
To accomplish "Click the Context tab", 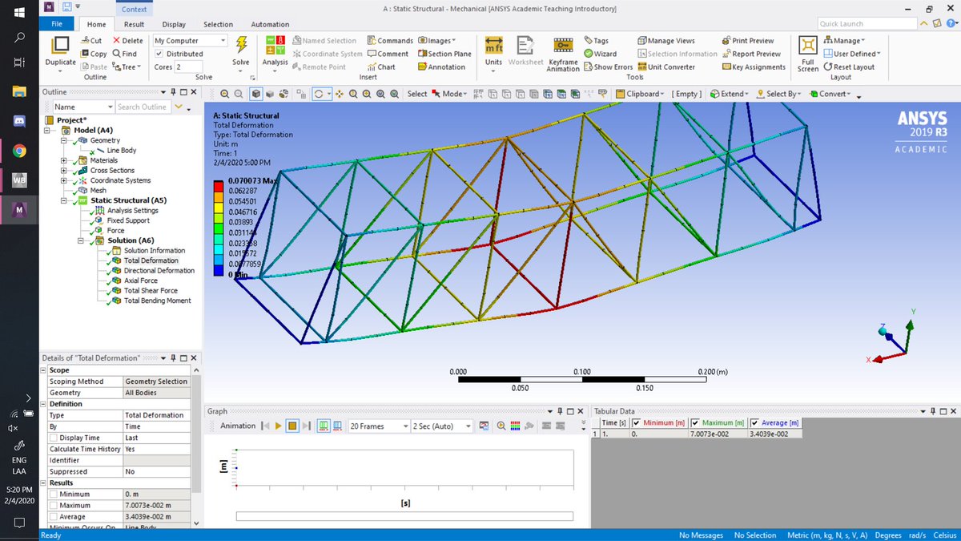I will [134, 9].
